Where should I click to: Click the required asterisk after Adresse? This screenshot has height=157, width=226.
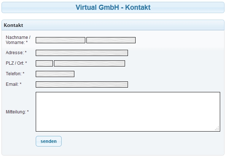point(26,53)
